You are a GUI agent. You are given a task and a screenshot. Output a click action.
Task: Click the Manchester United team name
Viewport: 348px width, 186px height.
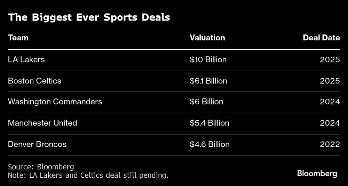pyautogui.click(x=42, y=123)
